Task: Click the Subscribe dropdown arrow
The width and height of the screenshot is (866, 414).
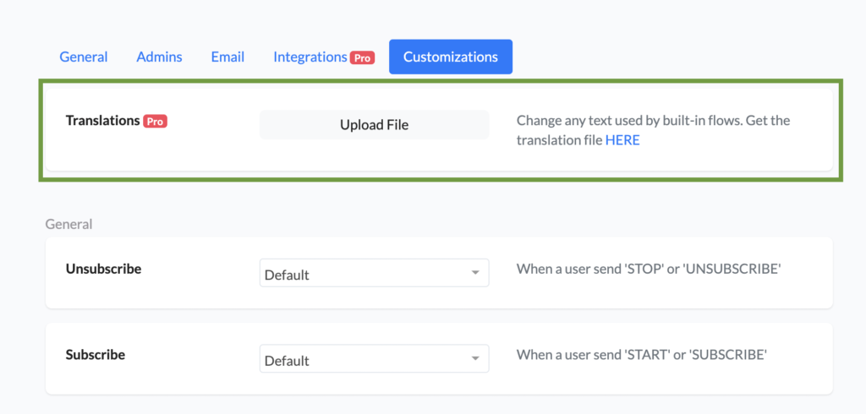Action: pos(475,361)
